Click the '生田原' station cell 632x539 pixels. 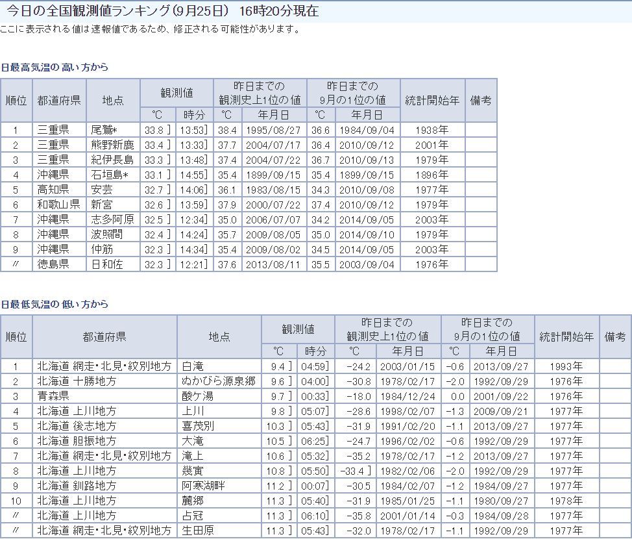point(219,531)
